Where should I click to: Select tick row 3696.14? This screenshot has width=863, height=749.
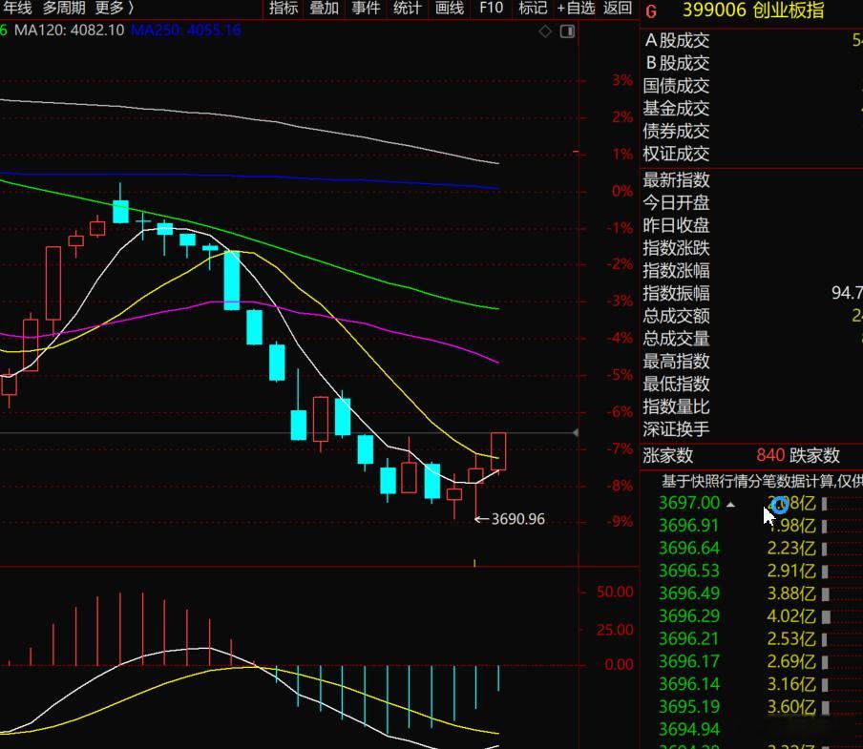pyautogui.click(x=751, y=684)
